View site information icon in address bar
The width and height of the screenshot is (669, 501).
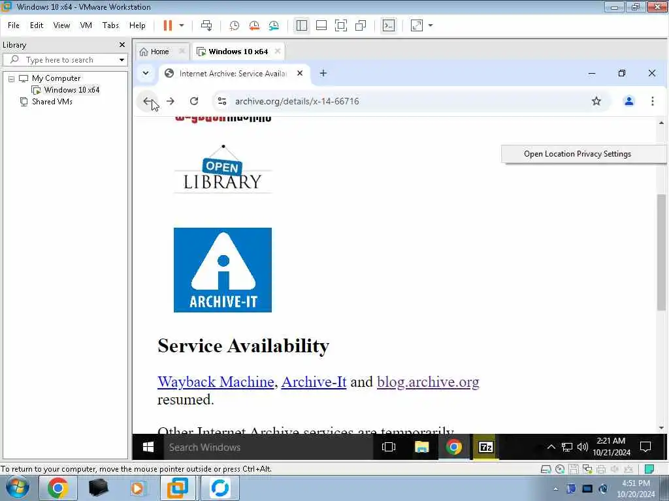coord(222,101)
